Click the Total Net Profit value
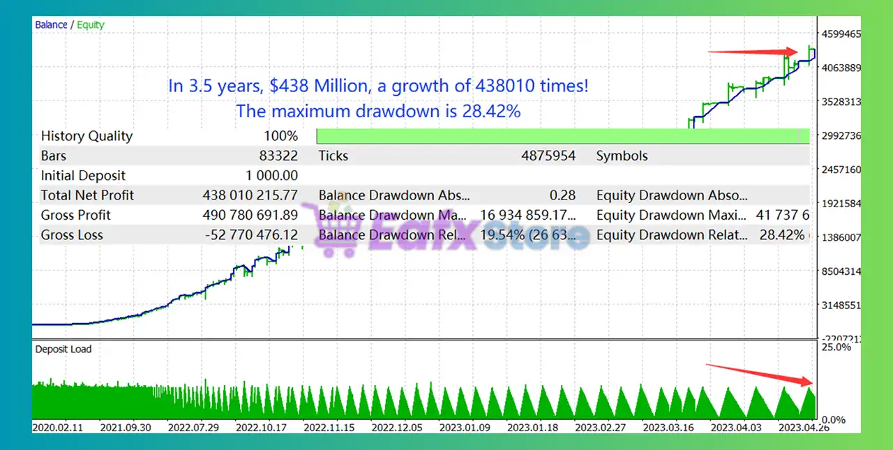The width and height of the screenshot is (893, 450). click(250, 195)
